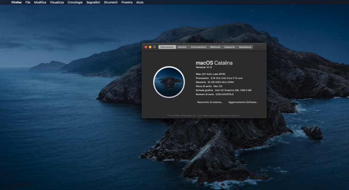
Task: Switch to the Archiviazione tab
Action: click(198, 47)
